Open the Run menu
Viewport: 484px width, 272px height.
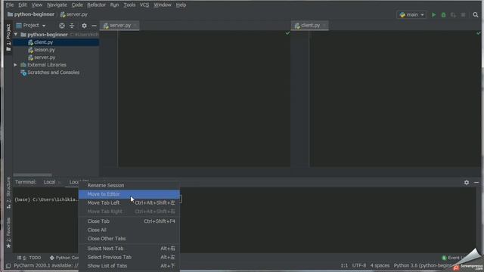point(114,5)
